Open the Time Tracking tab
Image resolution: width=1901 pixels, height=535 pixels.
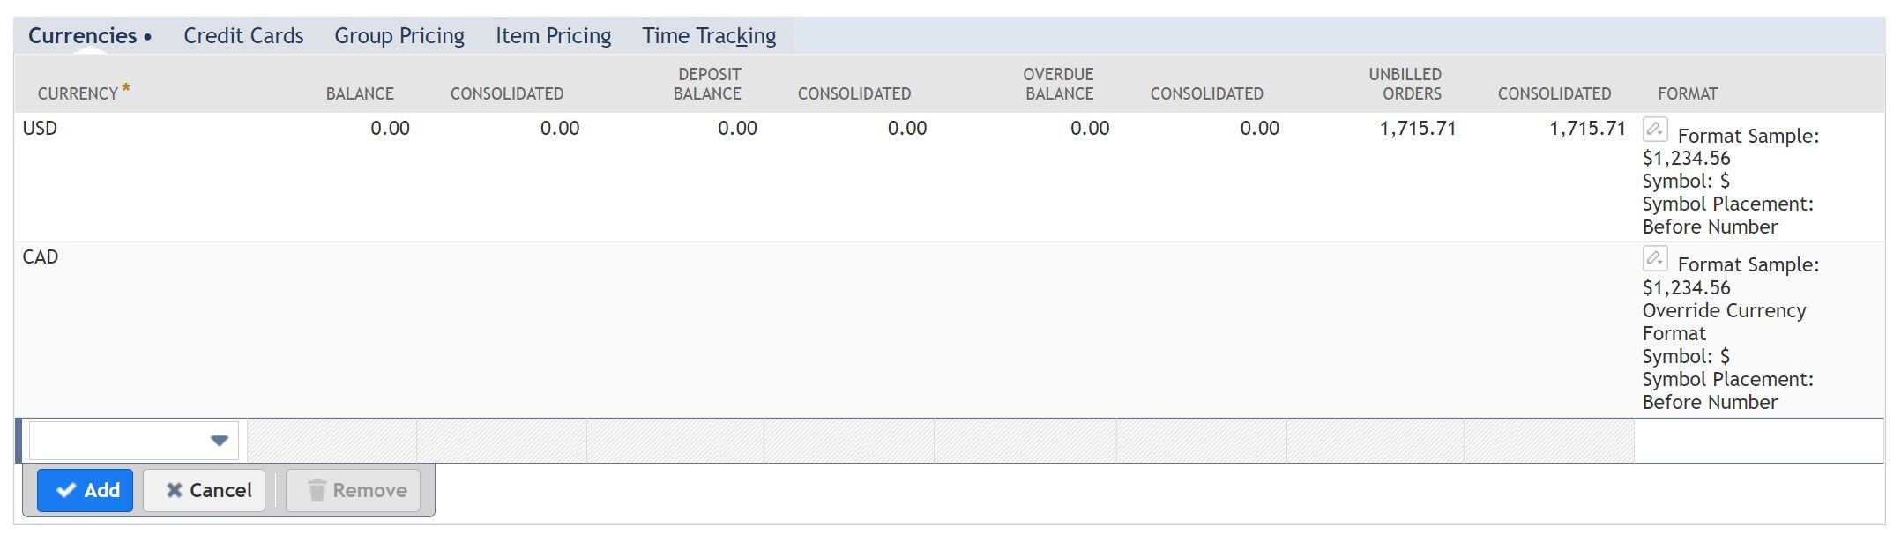click(710, 35)
